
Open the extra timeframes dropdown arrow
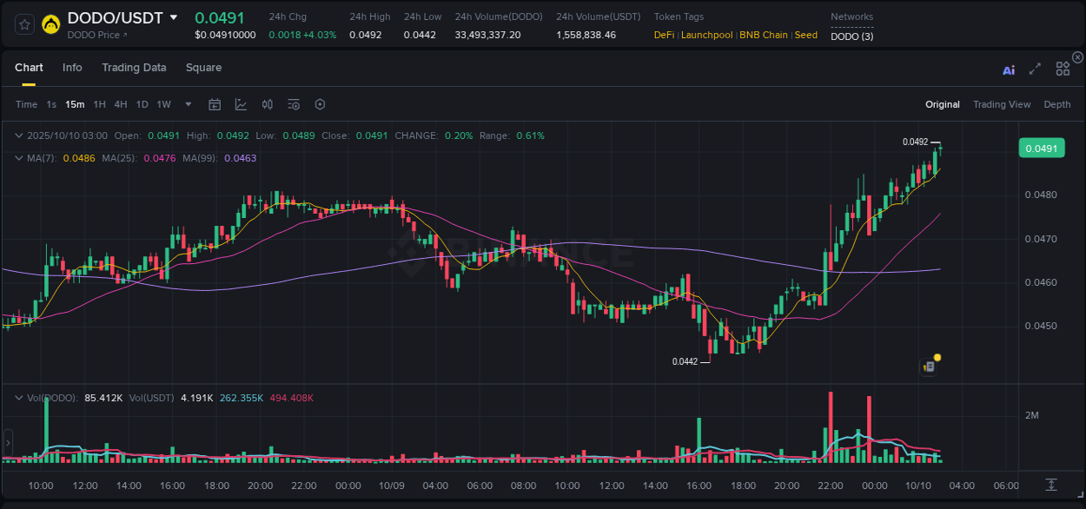coord(187,104)
